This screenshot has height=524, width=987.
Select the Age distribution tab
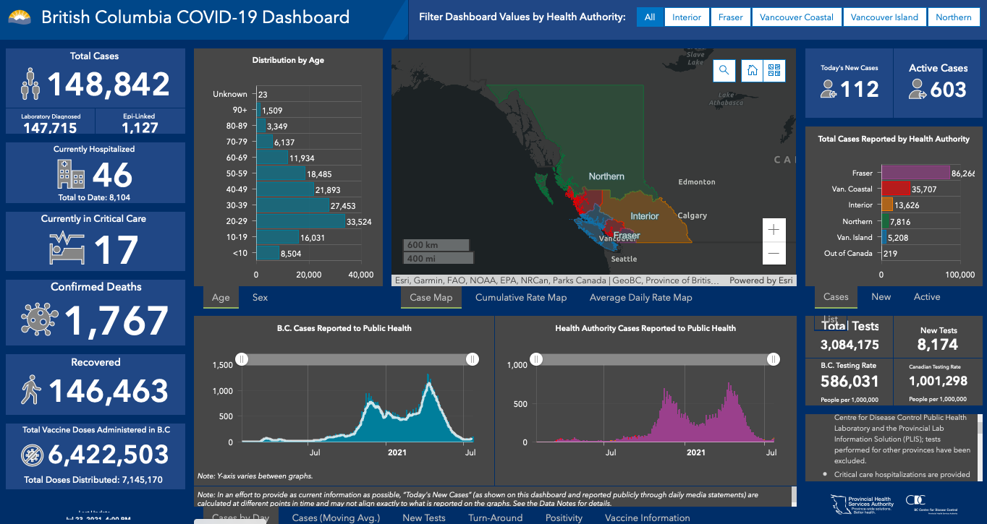coord(221,297)
